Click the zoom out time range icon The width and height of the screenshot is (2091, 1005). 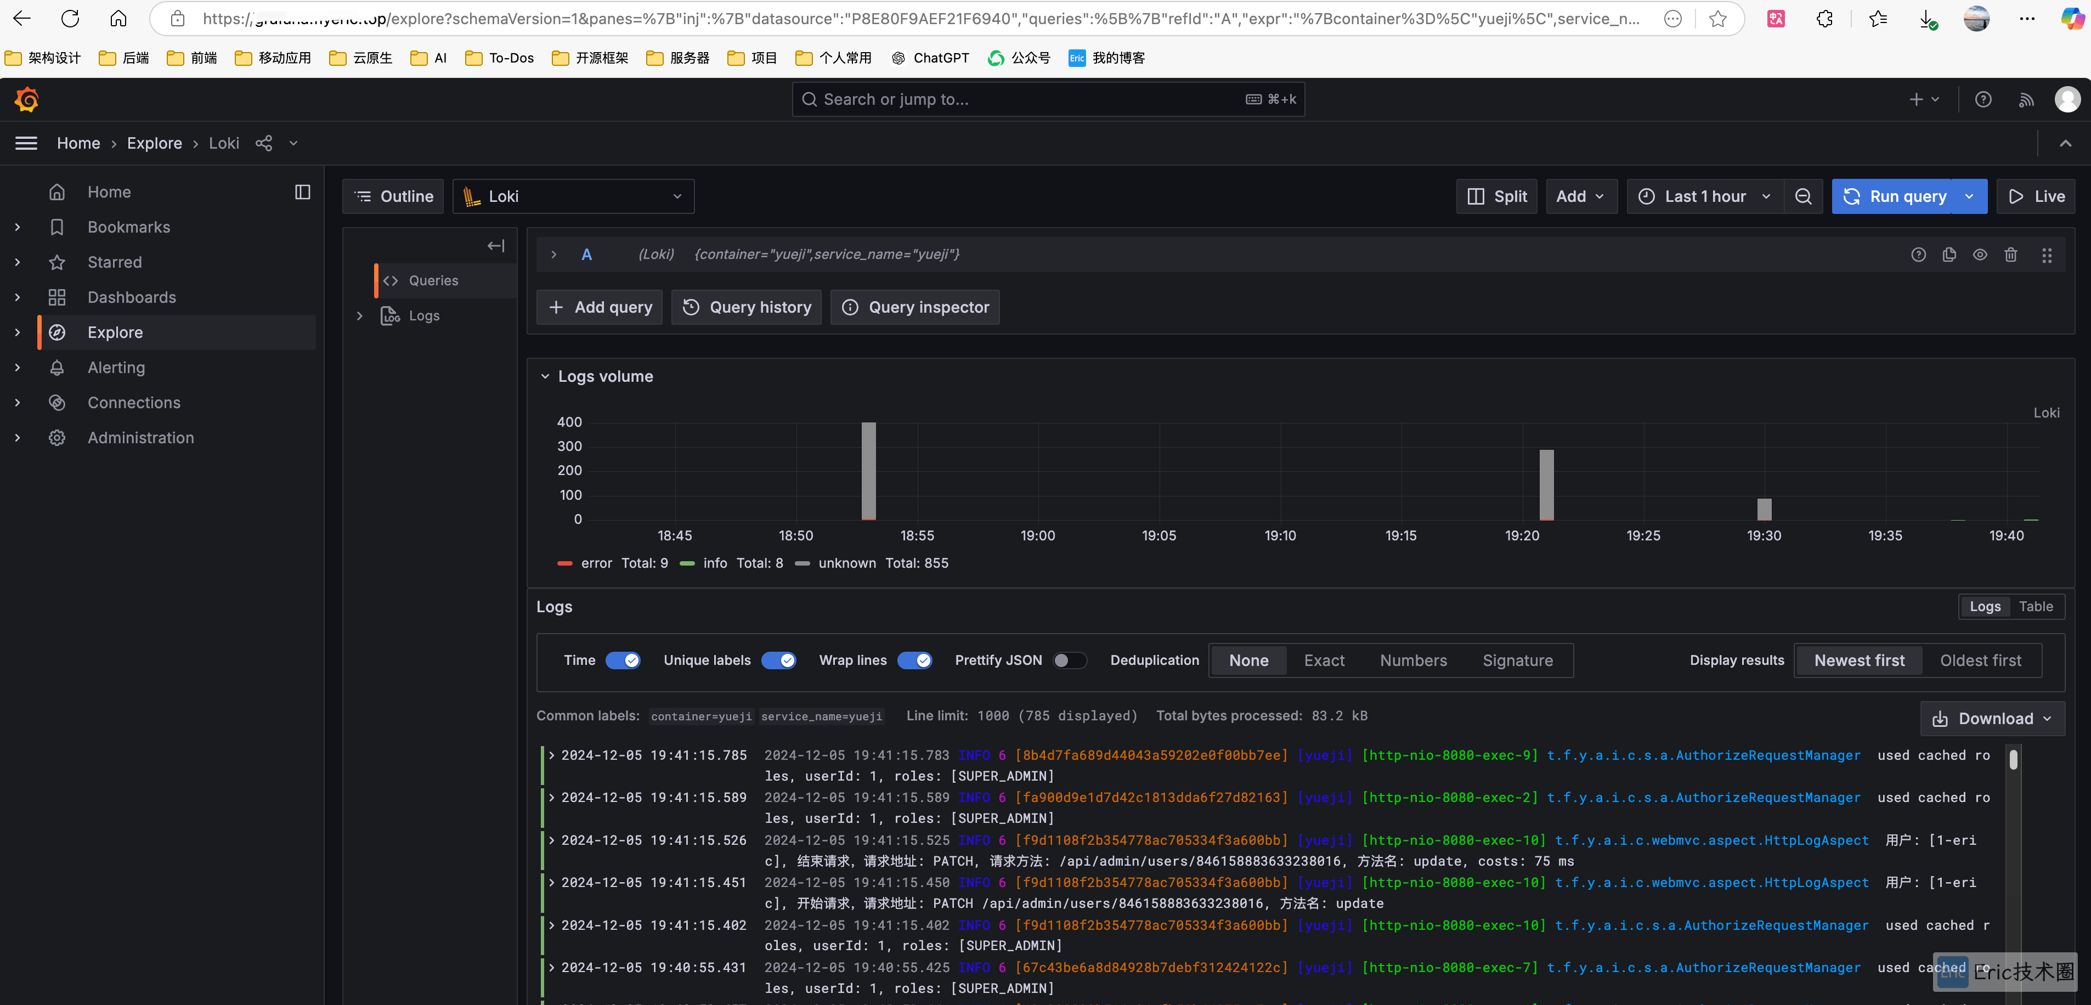click(1803, 196)
